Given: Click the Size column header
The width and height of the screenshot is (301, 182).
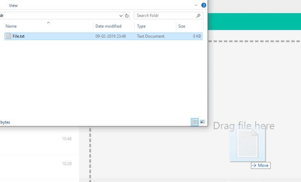Looking at the screenshot, I should coord(182,26).
